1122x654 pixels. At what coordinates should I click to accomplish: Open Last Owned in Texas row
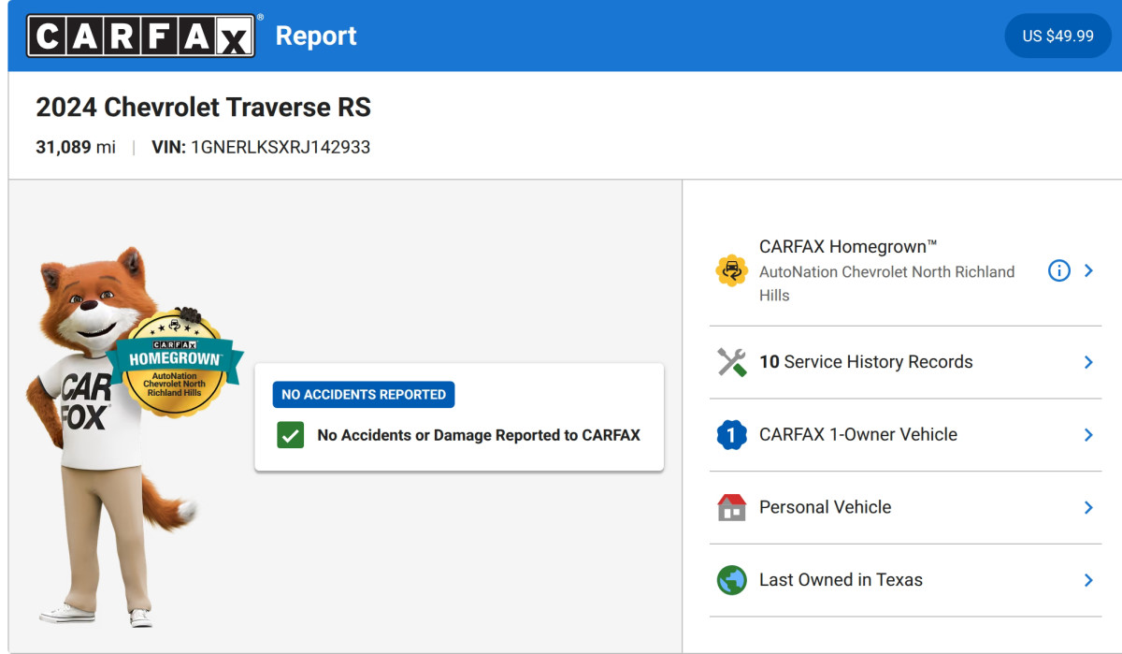[905, 580]
